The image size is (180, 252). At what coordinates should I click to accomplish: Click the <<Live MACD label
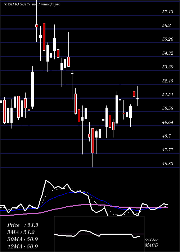point(152,242)
